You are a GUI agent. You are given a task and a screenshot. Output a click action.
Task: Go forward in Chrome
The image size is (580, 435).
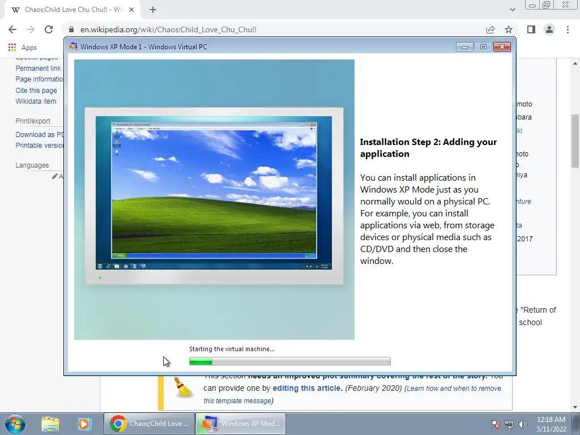[31, 29]
